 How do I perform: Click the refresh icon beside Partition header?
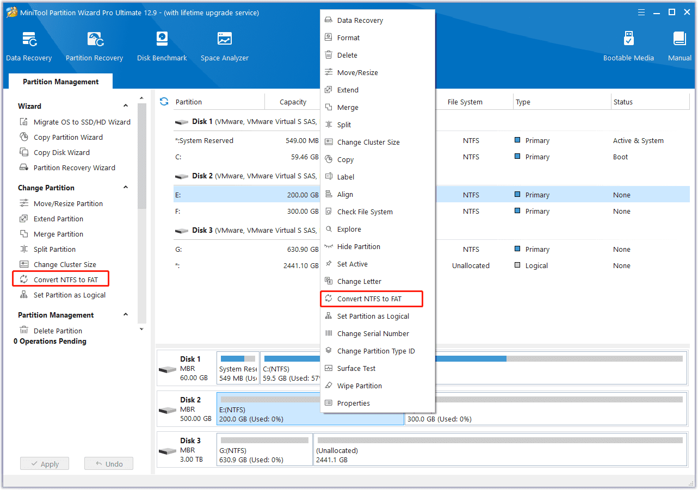[164, 102]
